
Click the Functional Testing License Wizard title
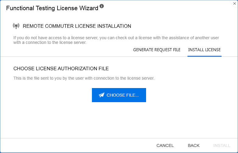(52, 8)
